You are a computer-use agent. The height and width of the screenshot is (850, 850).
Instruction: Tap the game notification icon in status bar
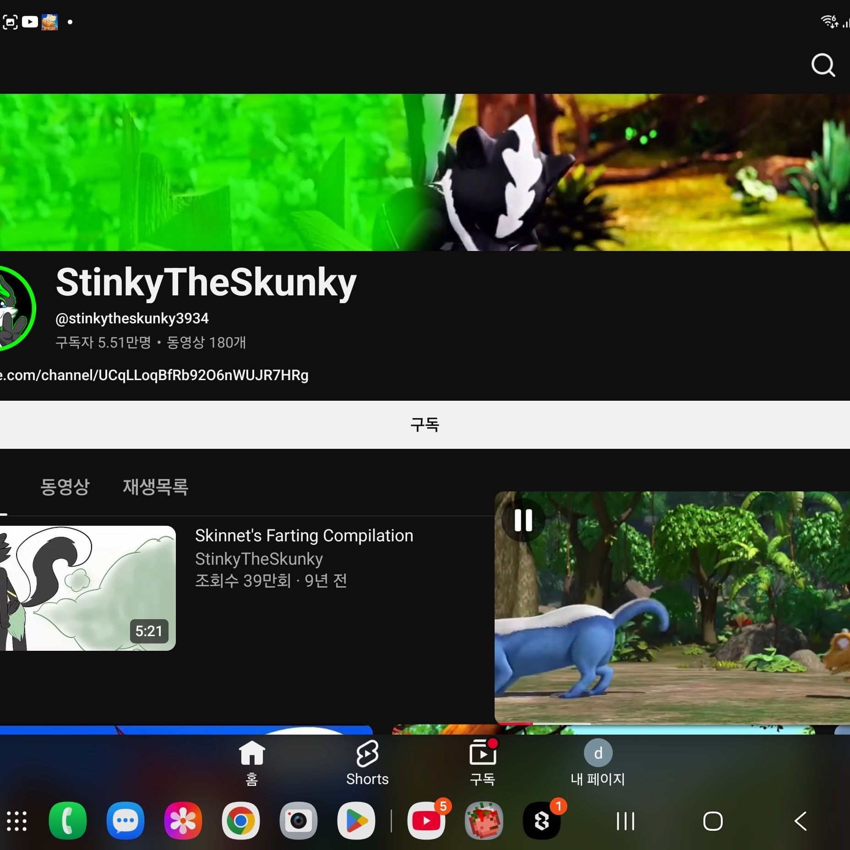click(49, 22)
